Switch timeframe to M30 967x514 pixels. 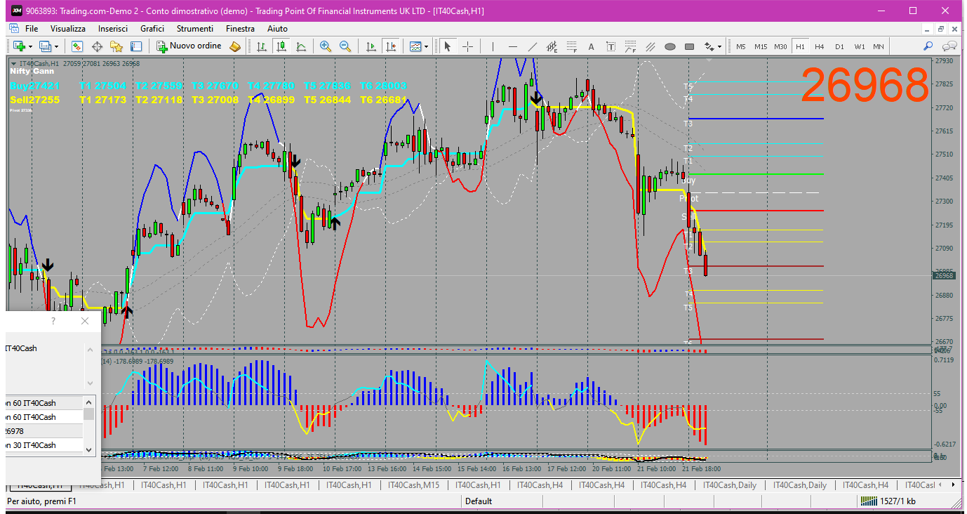point(780,46)
